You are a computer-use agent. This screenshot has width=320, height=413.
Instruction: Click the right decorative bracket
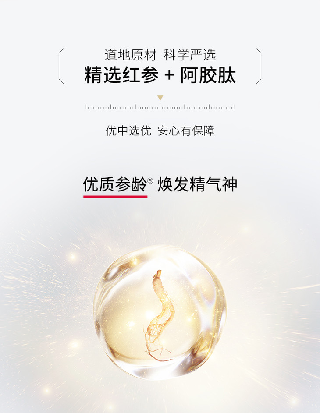tap(259, 66)
